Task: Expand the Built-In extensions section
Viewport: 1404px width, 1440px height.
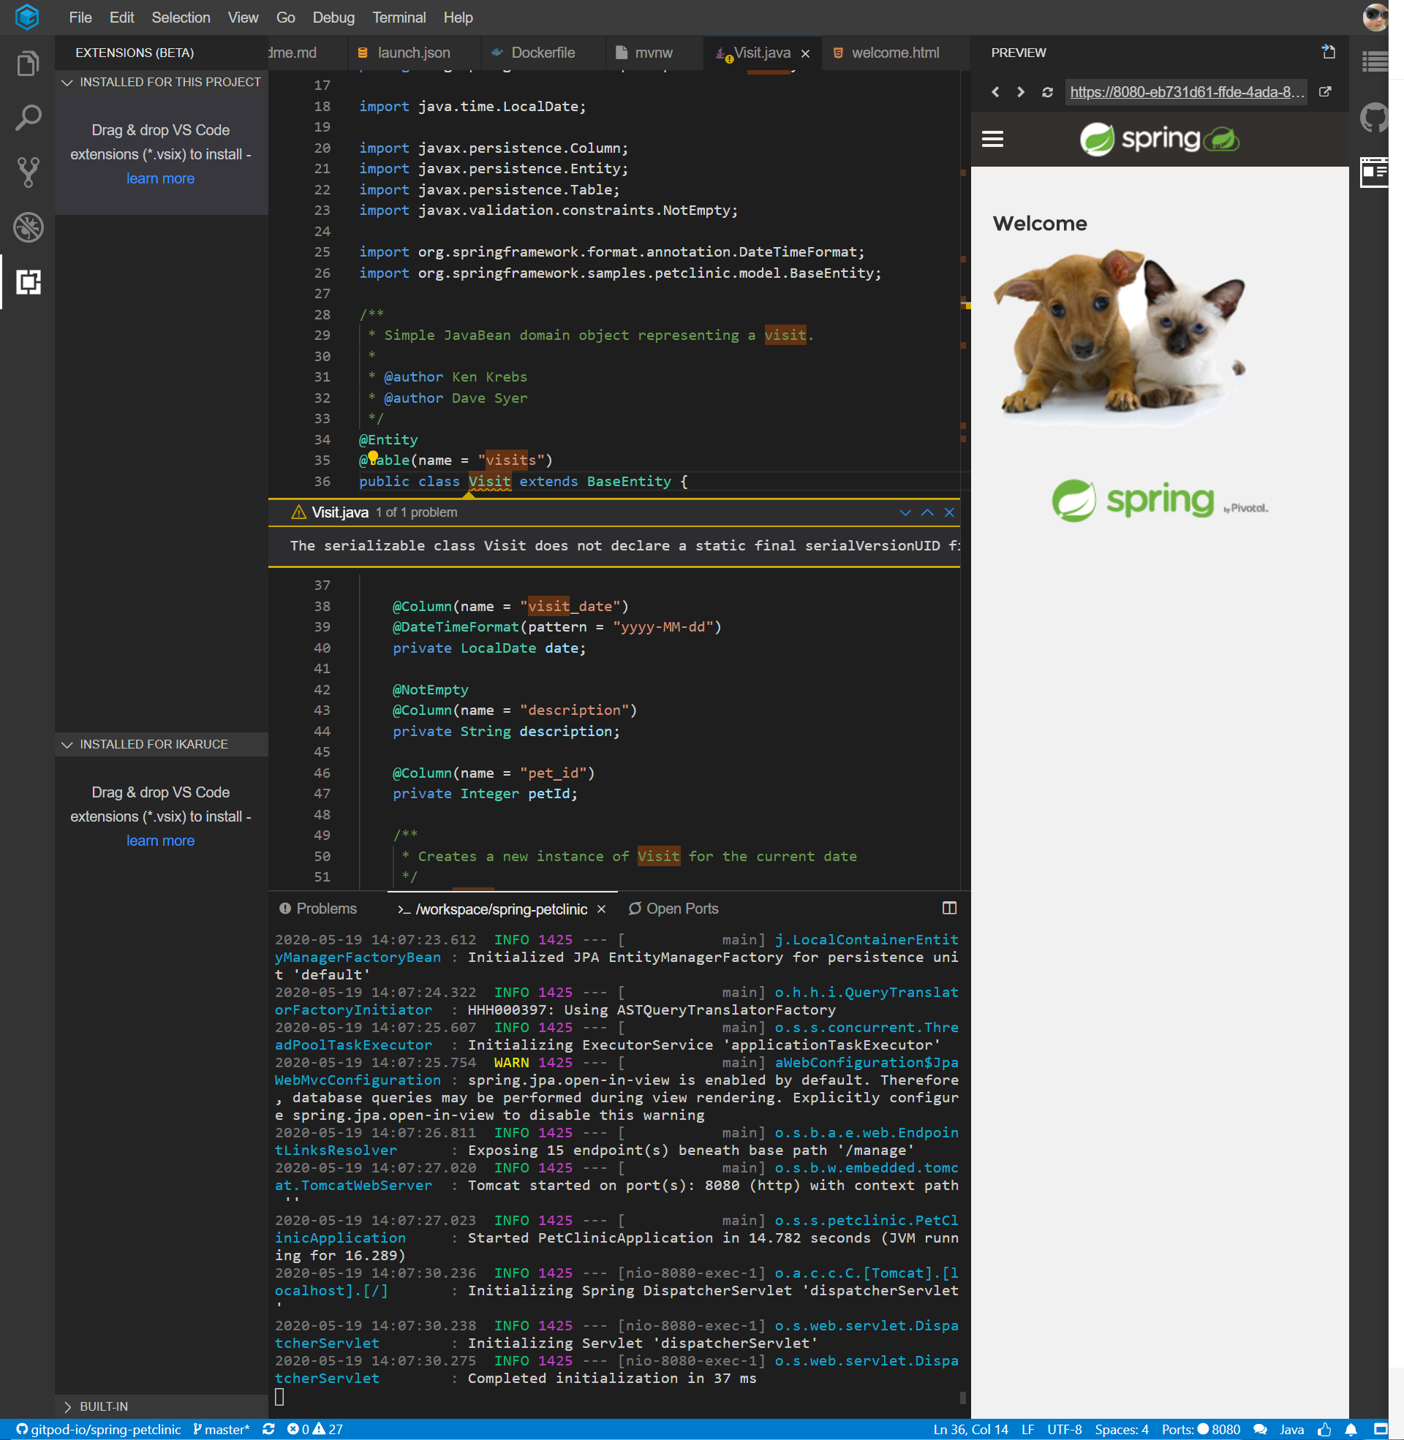Action: coord(67,1406)
